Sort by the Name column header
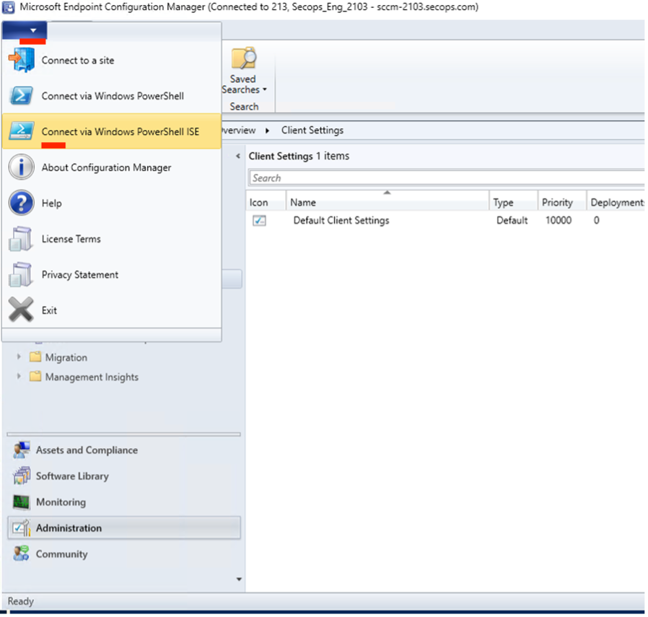Screen dimensions: 648x617 coord(388,202)
